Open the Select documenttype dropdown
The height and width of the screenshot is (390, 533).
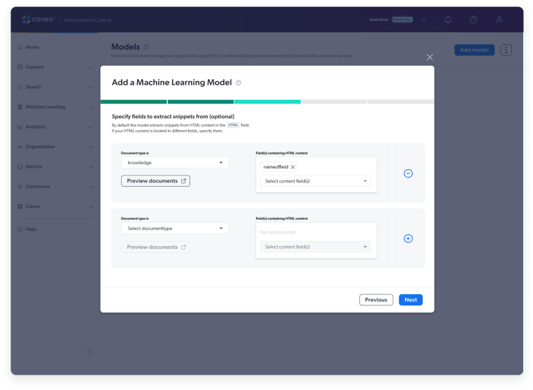click(x=174, y=229)
